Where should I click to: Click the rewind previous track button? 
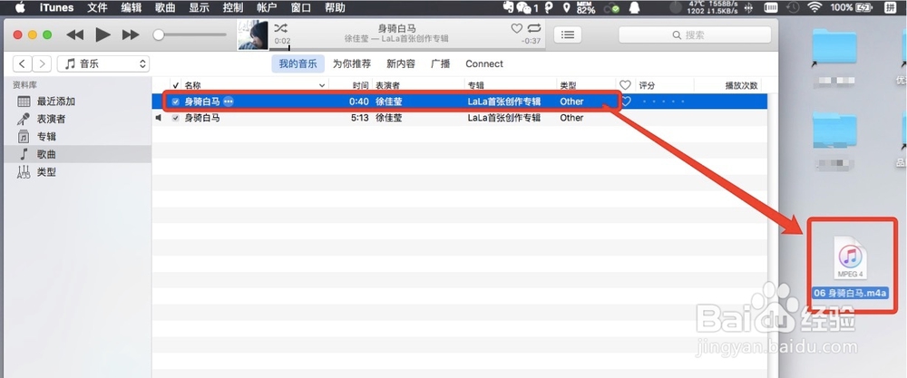(x=75, y=34)
